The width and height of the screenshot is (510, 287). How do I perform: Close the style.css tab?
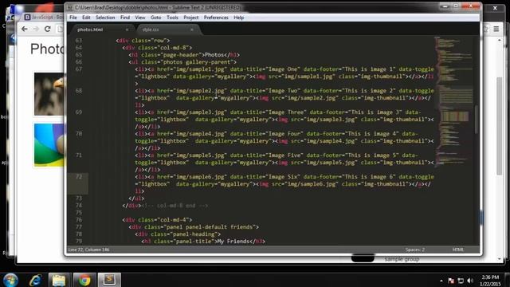pyautogui.click(x=192, y=29)
